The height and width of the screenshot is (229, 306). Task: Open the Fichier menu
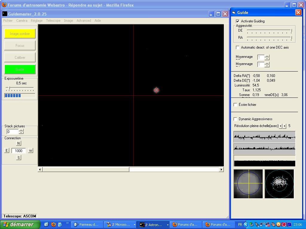point(8,21)
